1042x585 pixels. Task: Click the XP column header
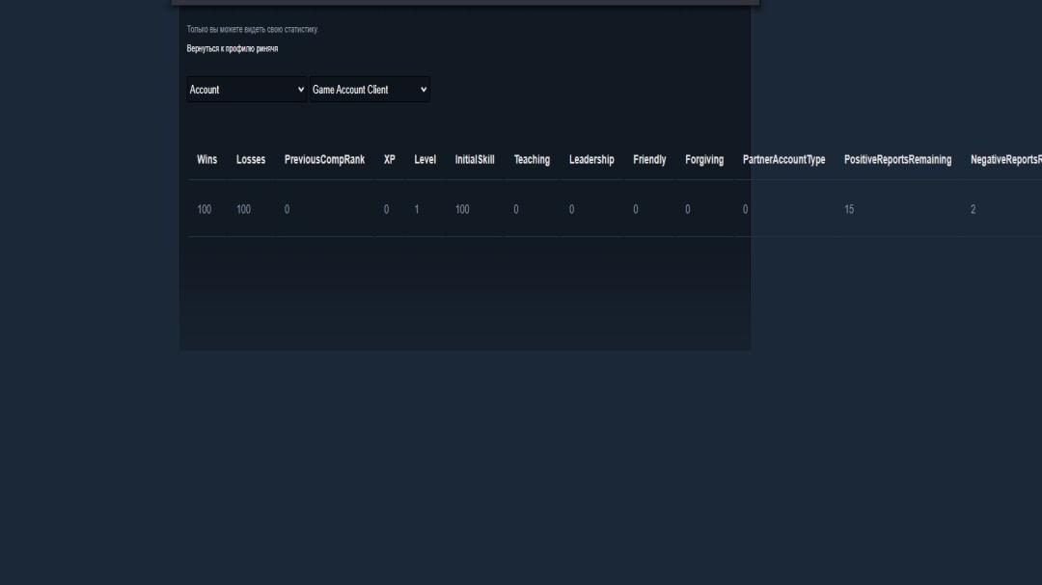(x=390, y=159)
